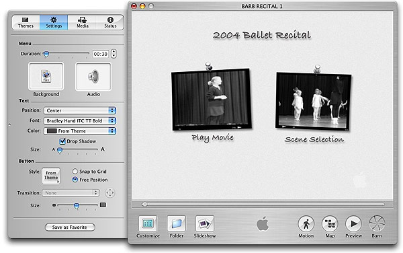Open the Font dropdown Bradley Hand ITC
The width and height of the screenshot is (403, 253).
pos(80,120)
